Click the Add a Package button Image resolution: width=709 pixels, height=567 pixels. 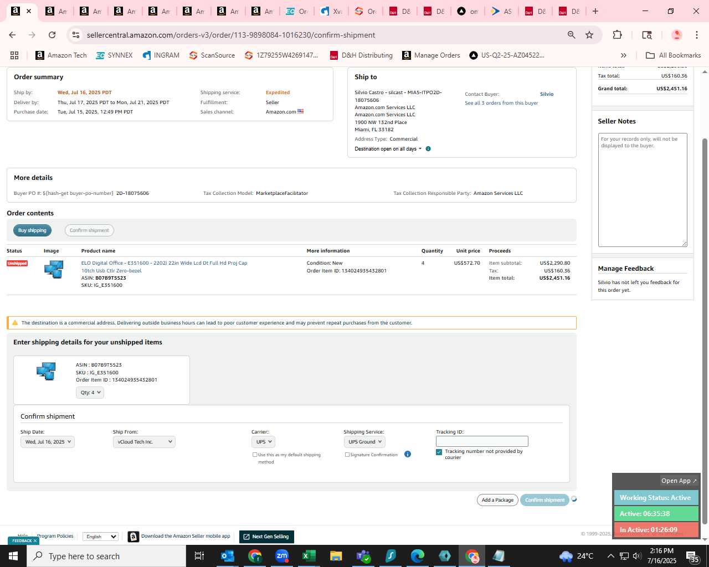tap(497, 500)
